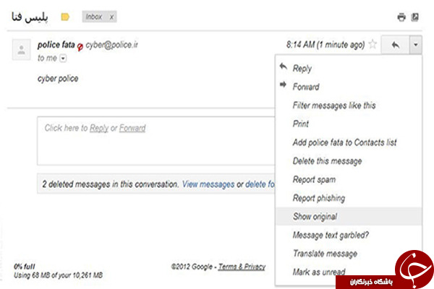The width and height of the screenshot is (434, 289).
Task: Expand the 'to me' details arrow
Action: click(x=63, y=59)
